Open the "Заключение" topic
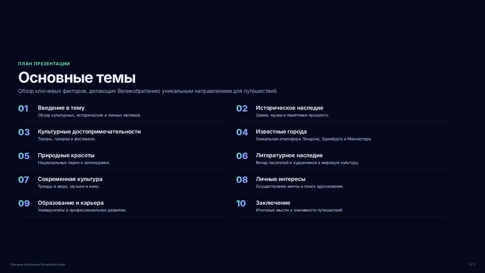This screenshot has height=273, width=485. [273, 203]
